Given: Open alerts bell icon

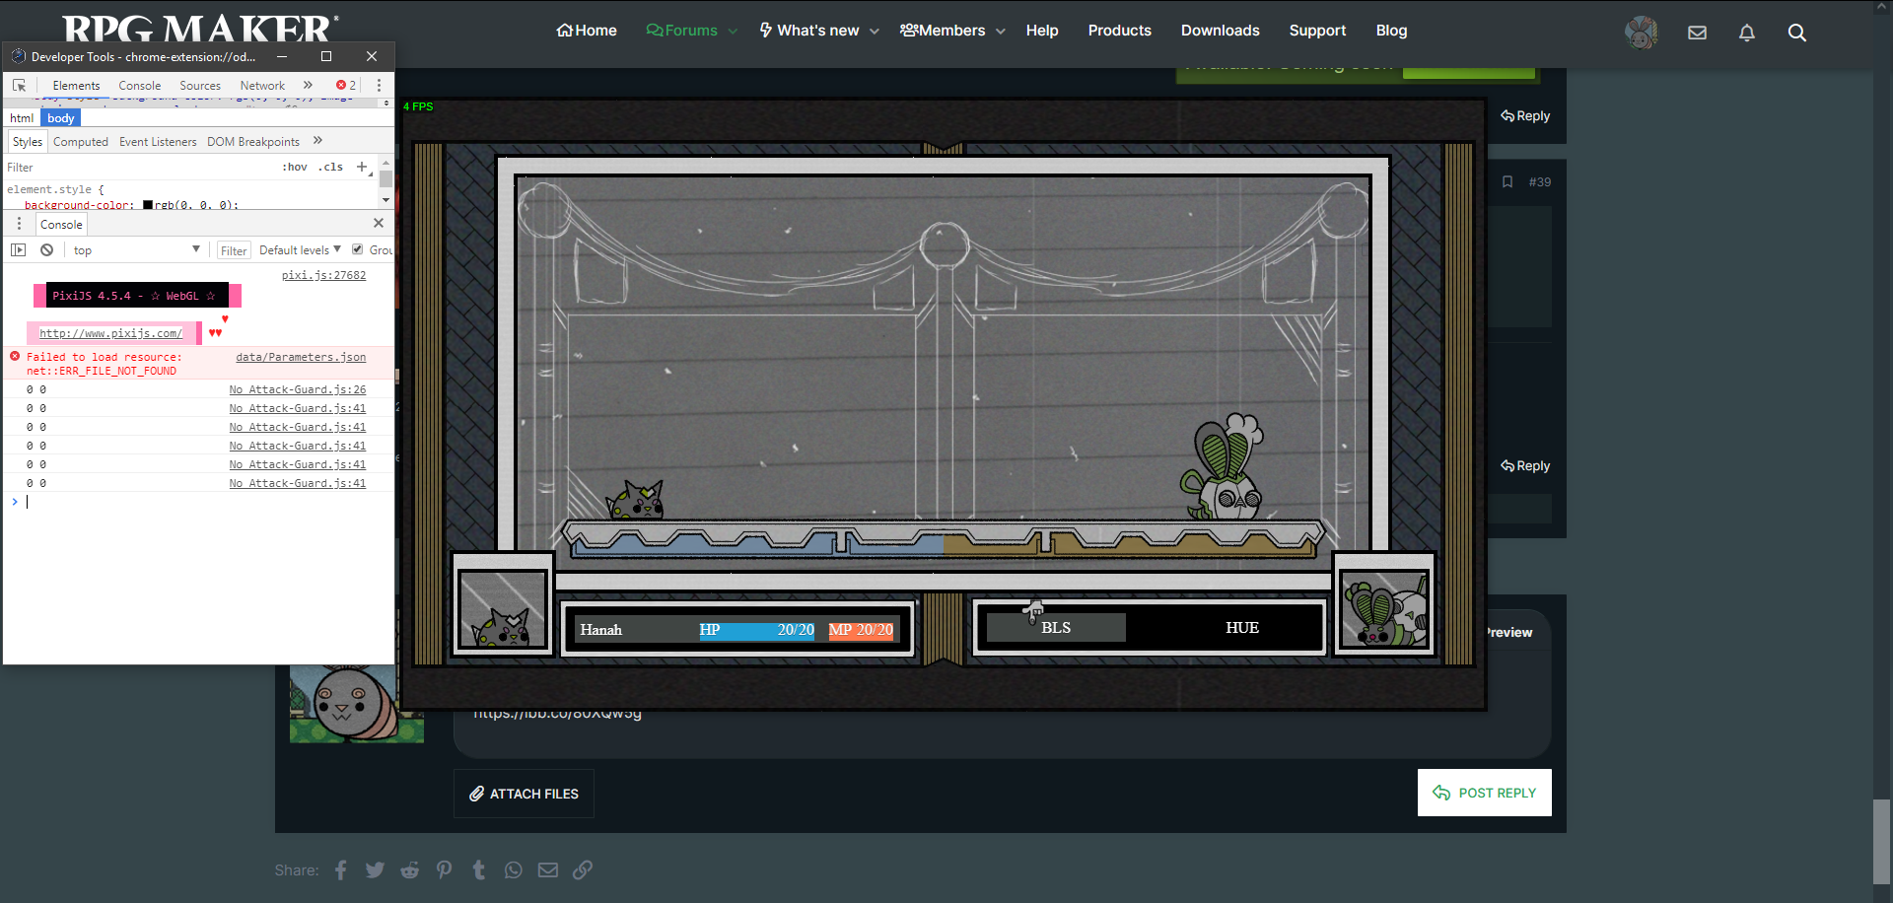Looking at the screenshot, I should coord(1747,33).
